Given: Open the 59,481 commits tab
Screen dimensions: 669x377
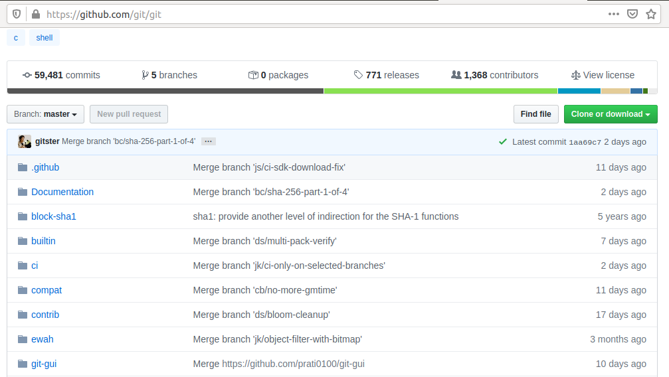Looking at the screenshot, I should [61, 75].
